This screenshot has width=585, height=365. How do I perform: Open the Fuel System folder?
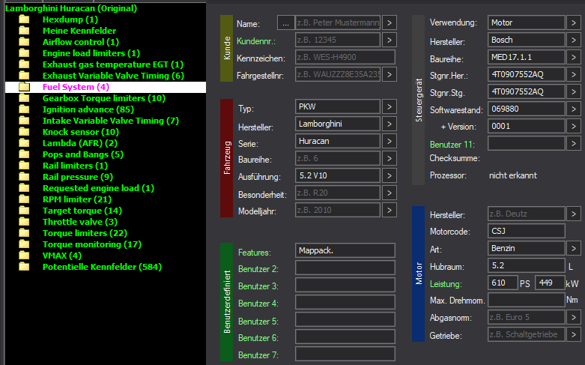(x=76, y=87)
